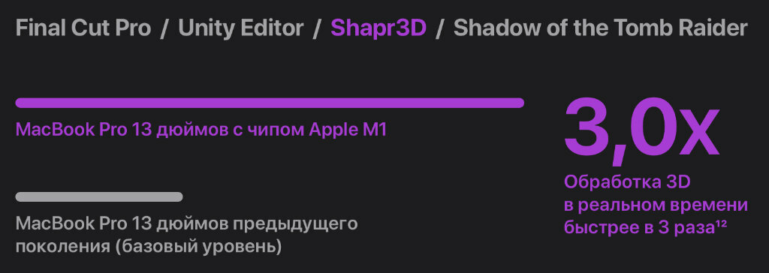Viewport: 769px width, 273px height.
Task: Click the в реальном времени text line
Action: (656, 205)
